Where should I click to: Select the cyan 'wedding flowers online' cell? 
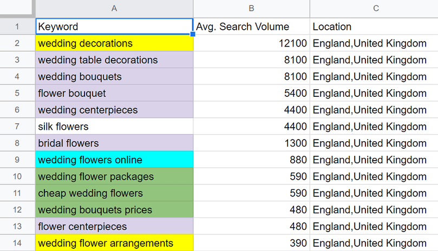point(114,160)
